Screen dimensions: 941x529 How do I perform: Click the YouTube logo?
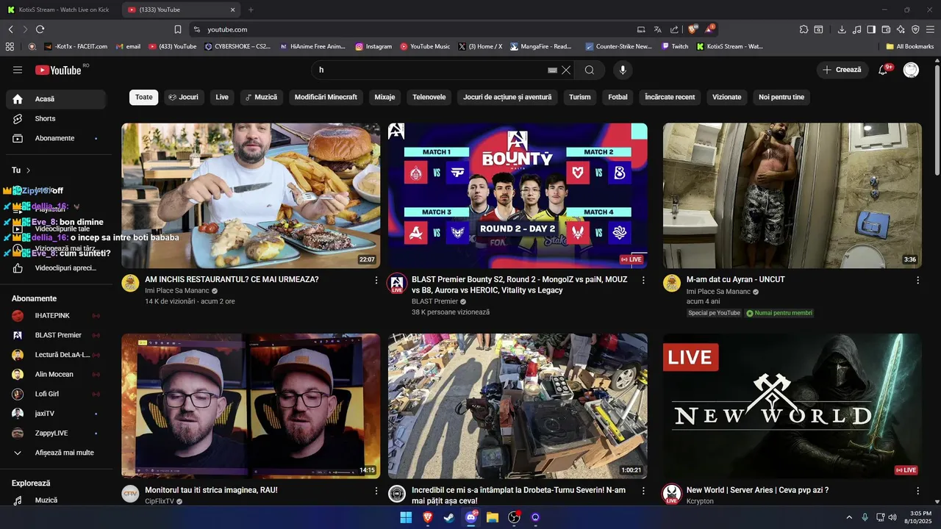[x=59, y=70]
